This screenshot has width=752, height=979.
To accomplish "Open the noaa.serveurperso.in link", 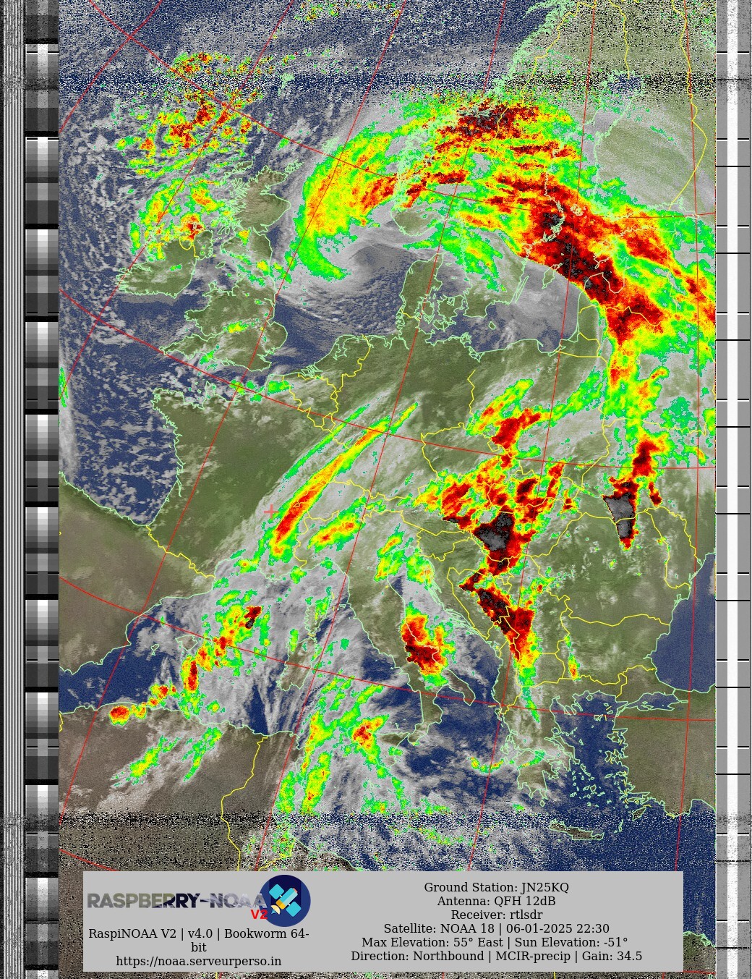I will (x=198, y=961).
